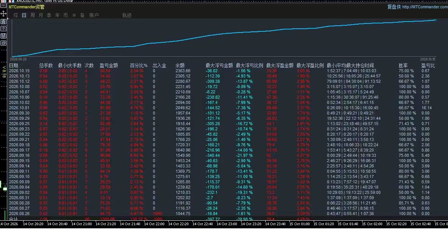
Task: Switch to the M tab
Action: (74, 15)
